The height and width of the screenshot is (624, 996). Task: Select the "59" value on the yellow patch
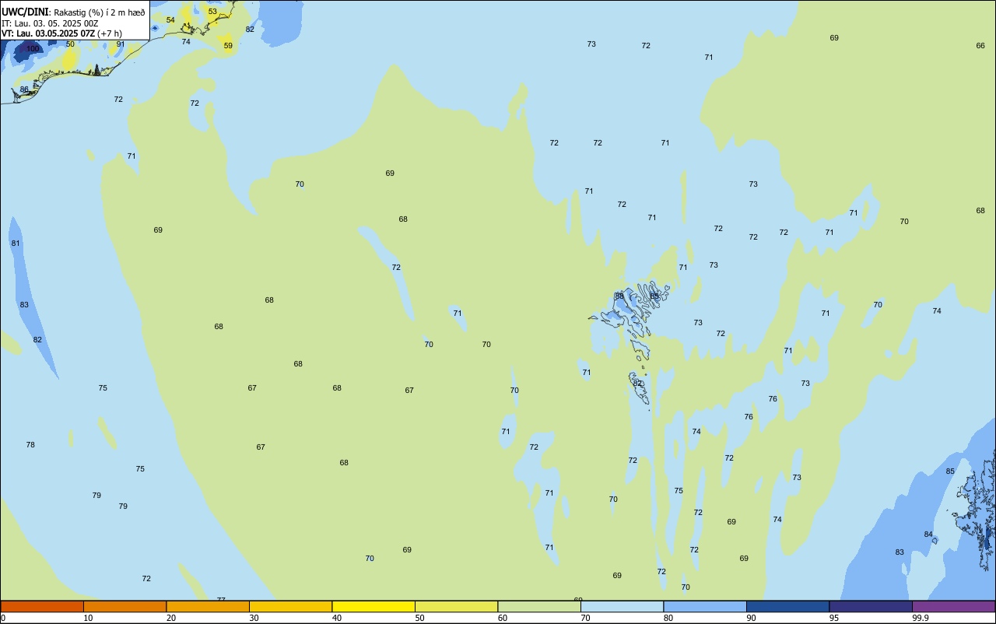click(228, 46)
